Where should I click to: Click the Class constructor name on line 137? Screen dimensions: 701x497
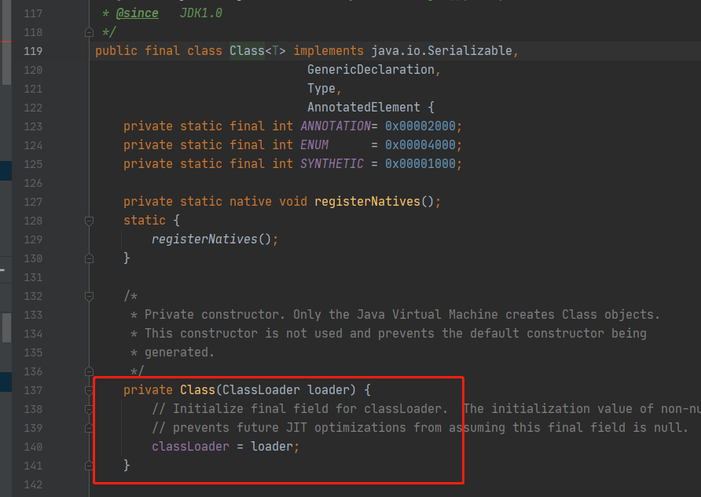click(x=197, y=390)
